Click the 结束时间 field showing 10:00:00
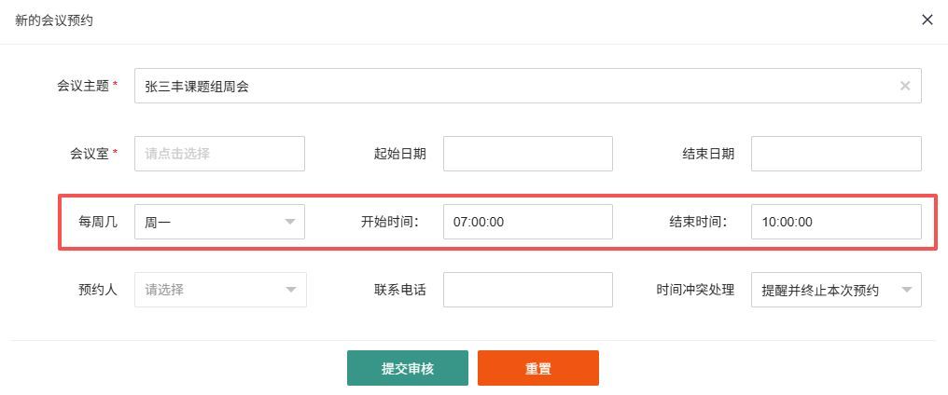The width and height of the screenshot is (948, 395). click(x=835, y=222)
